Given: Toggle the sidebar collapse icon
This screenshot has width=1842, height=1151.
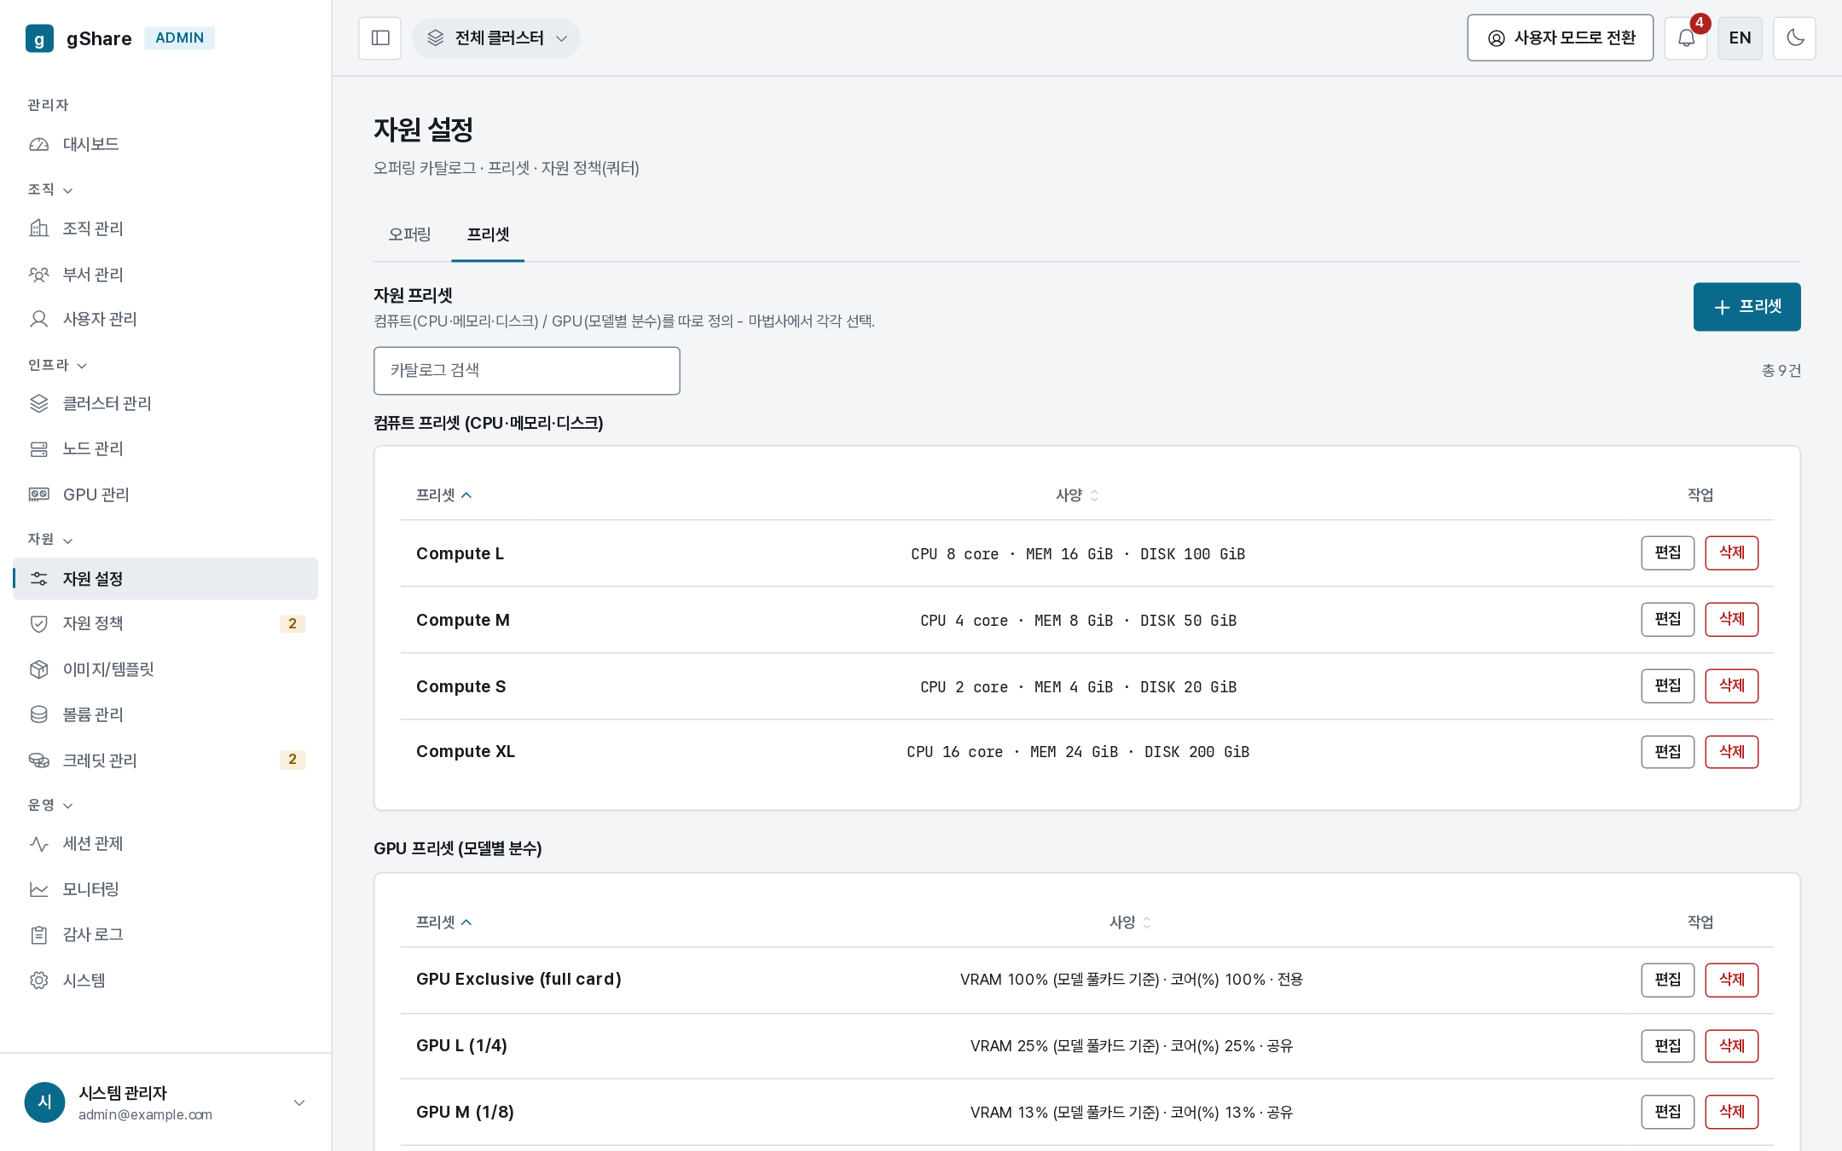Looking at the screenshot, I should tap(379, 38).
